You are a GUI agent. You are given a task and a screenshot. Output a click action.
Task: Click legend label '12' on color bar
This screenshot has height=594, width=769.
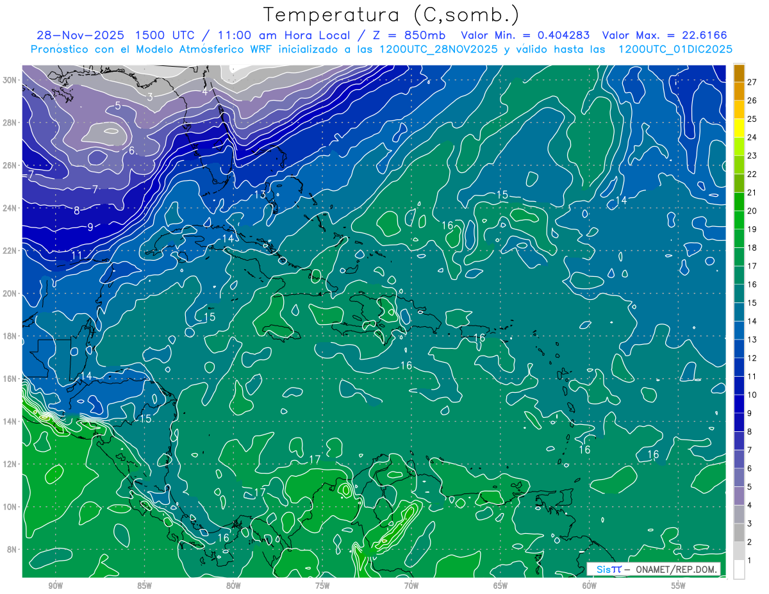[752, 358]
